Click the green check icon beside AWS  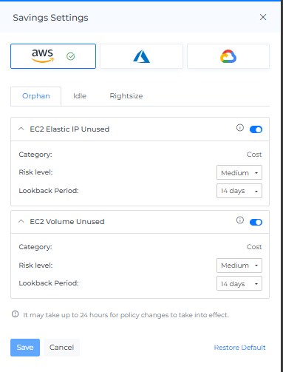tap(71, 56)
